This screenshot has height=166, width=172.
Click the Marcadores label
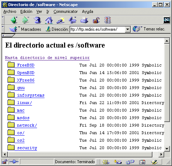[x=31, y=29]
